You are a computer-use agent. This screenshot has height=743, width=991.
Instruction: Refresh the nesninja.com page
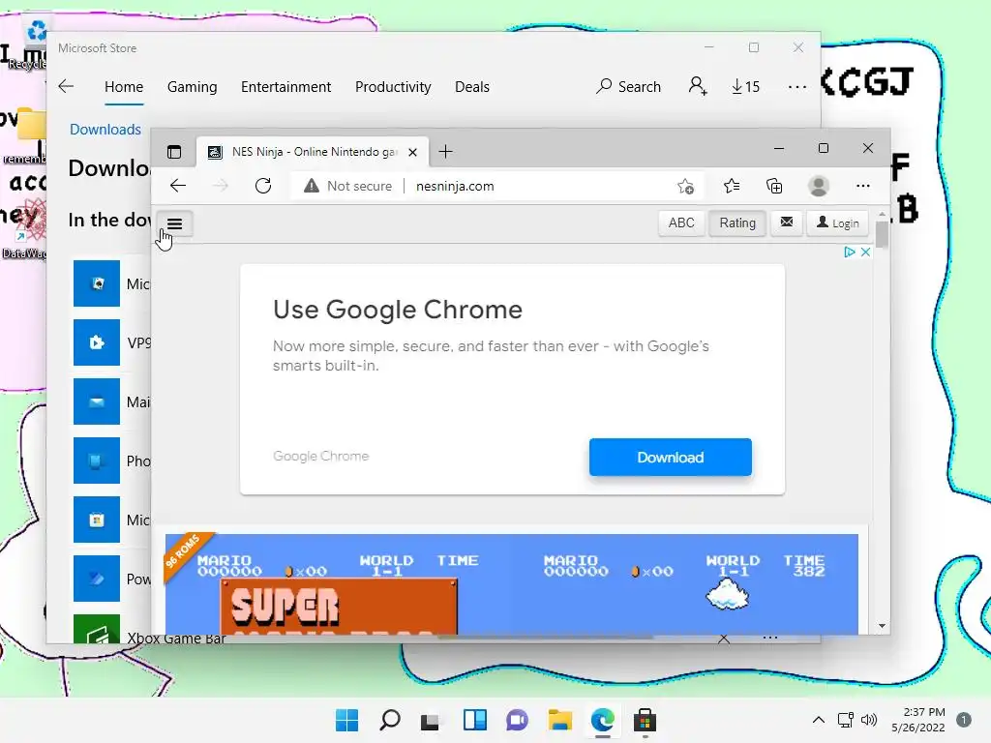[x=263, y=186]
